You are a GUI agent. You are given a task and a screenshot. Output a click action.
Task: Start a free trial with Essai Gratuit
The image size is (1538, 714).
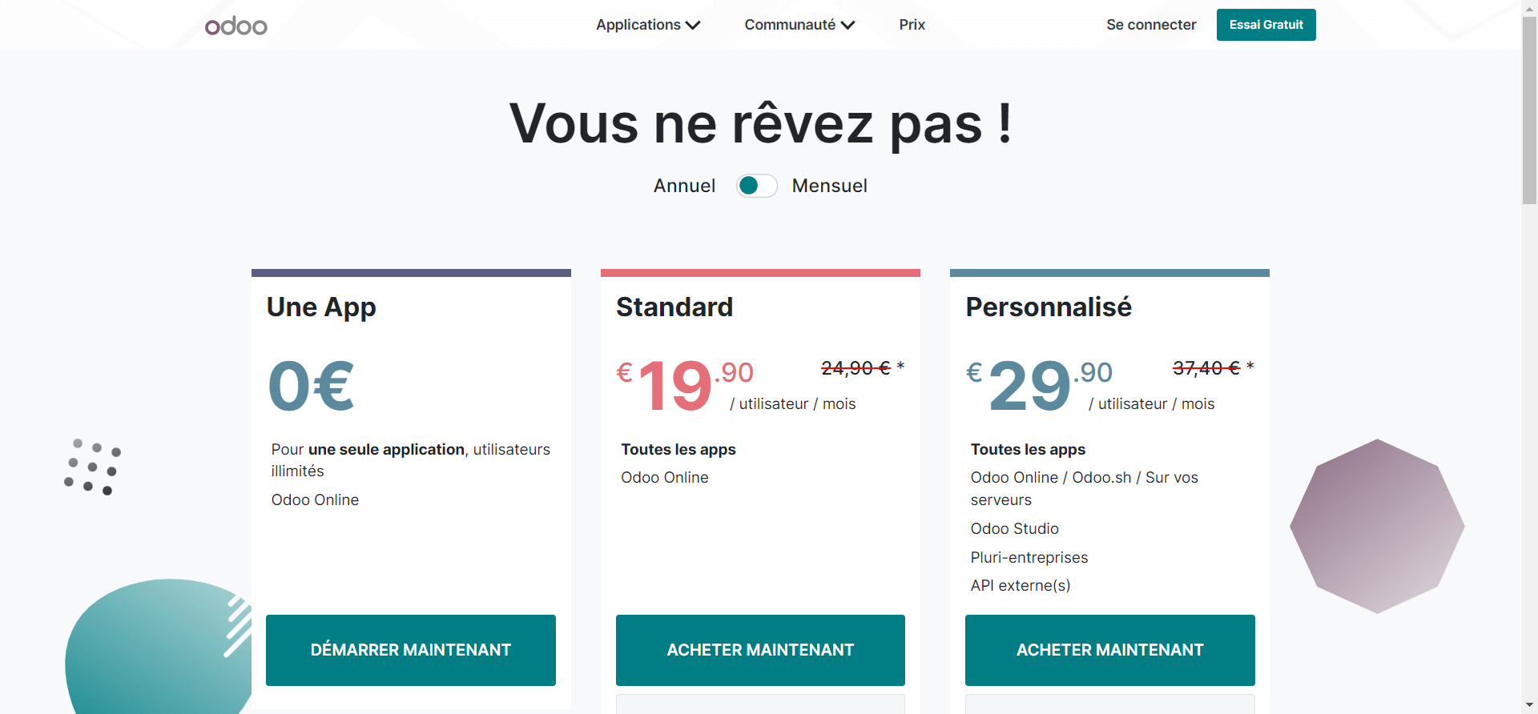(x=1266, y=25)
